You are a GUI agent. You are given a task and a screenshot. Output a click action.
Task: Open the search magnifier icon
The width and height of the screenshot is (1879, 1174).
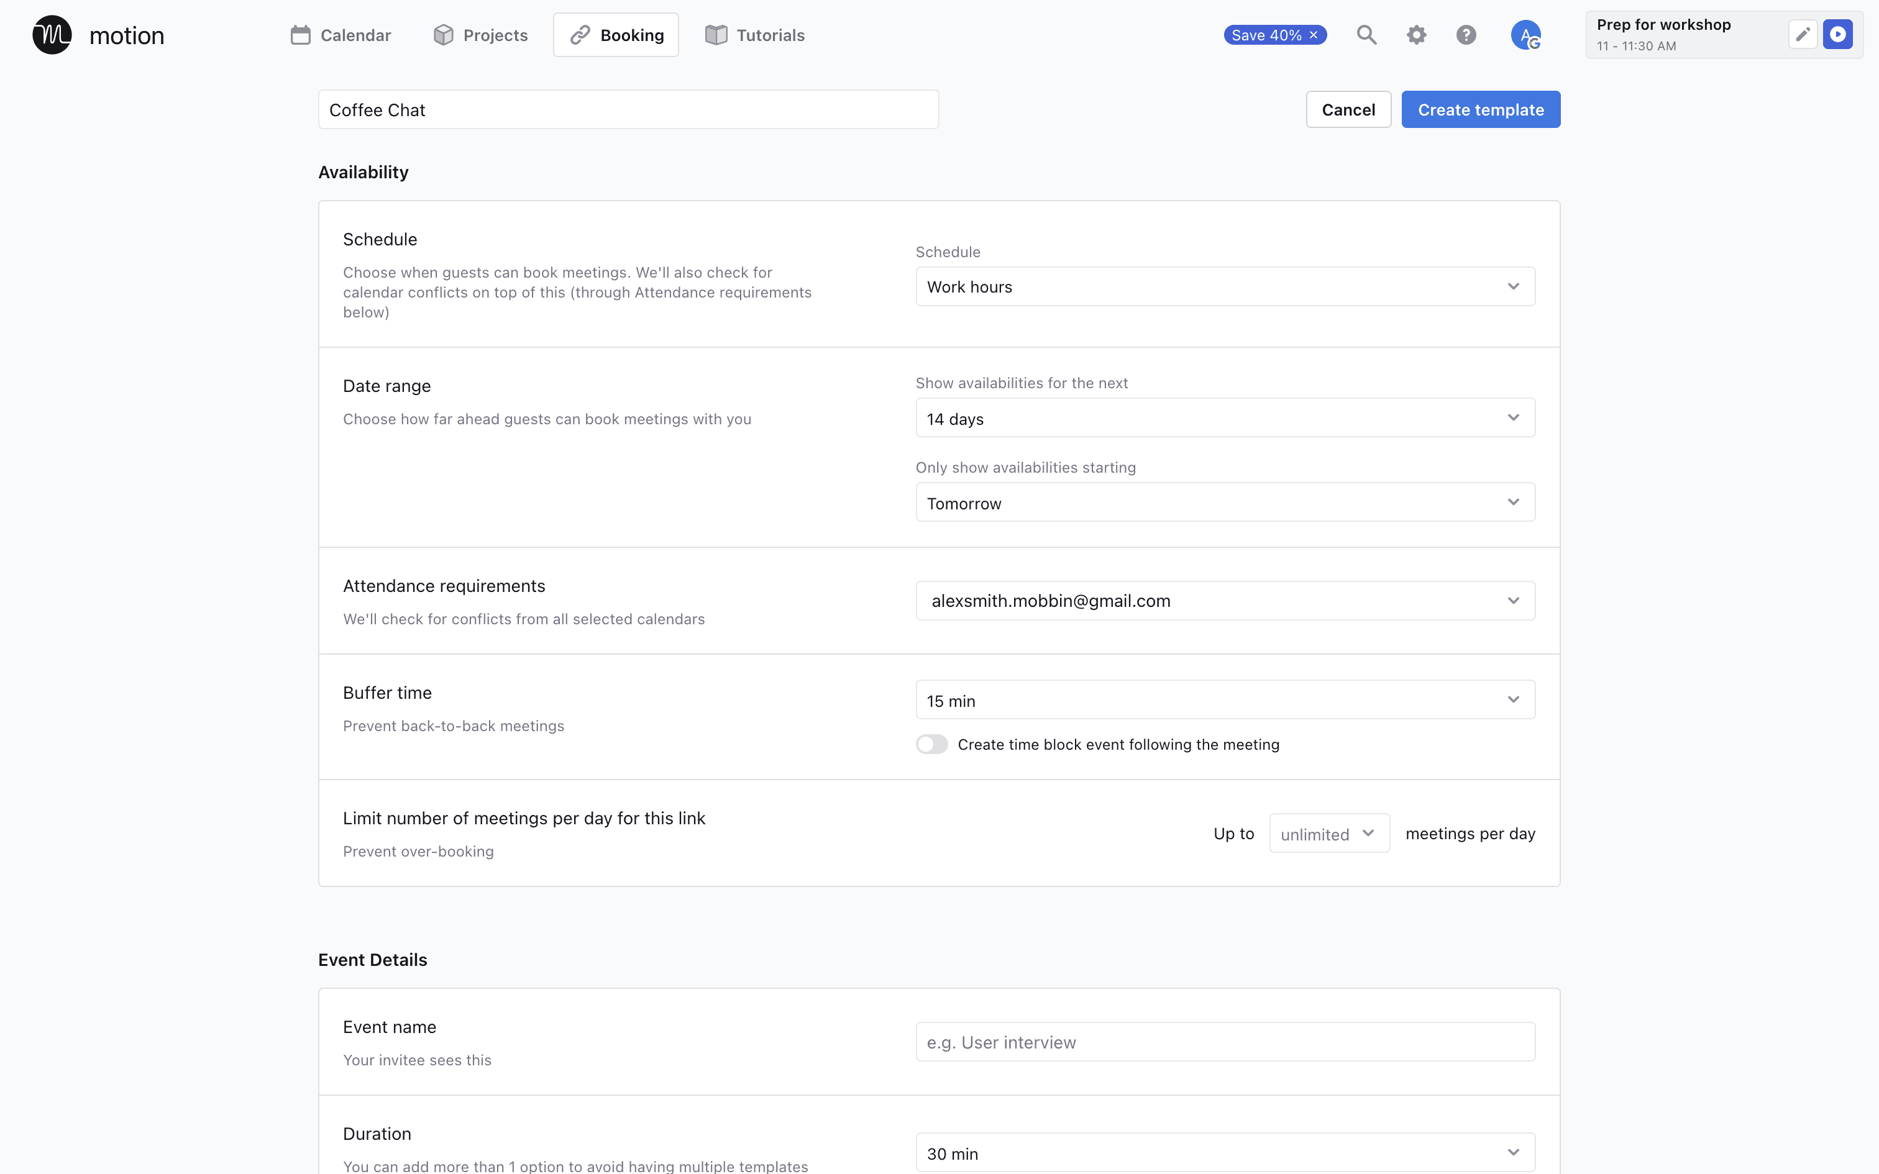point(1366,35)
